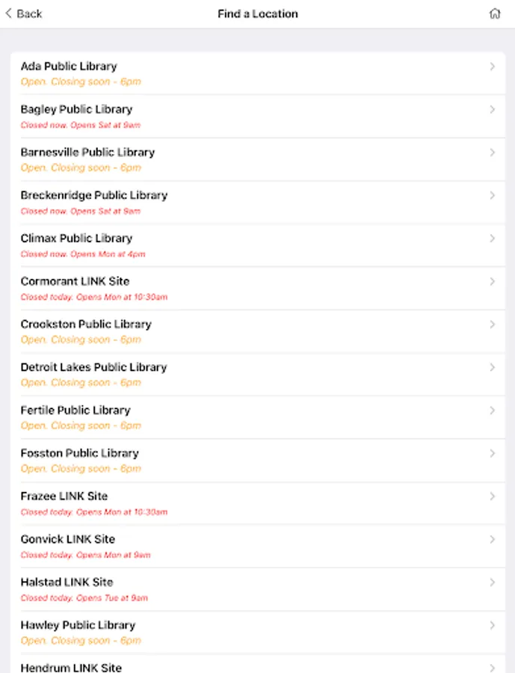Tap the home icon in header

click(495, 13)
